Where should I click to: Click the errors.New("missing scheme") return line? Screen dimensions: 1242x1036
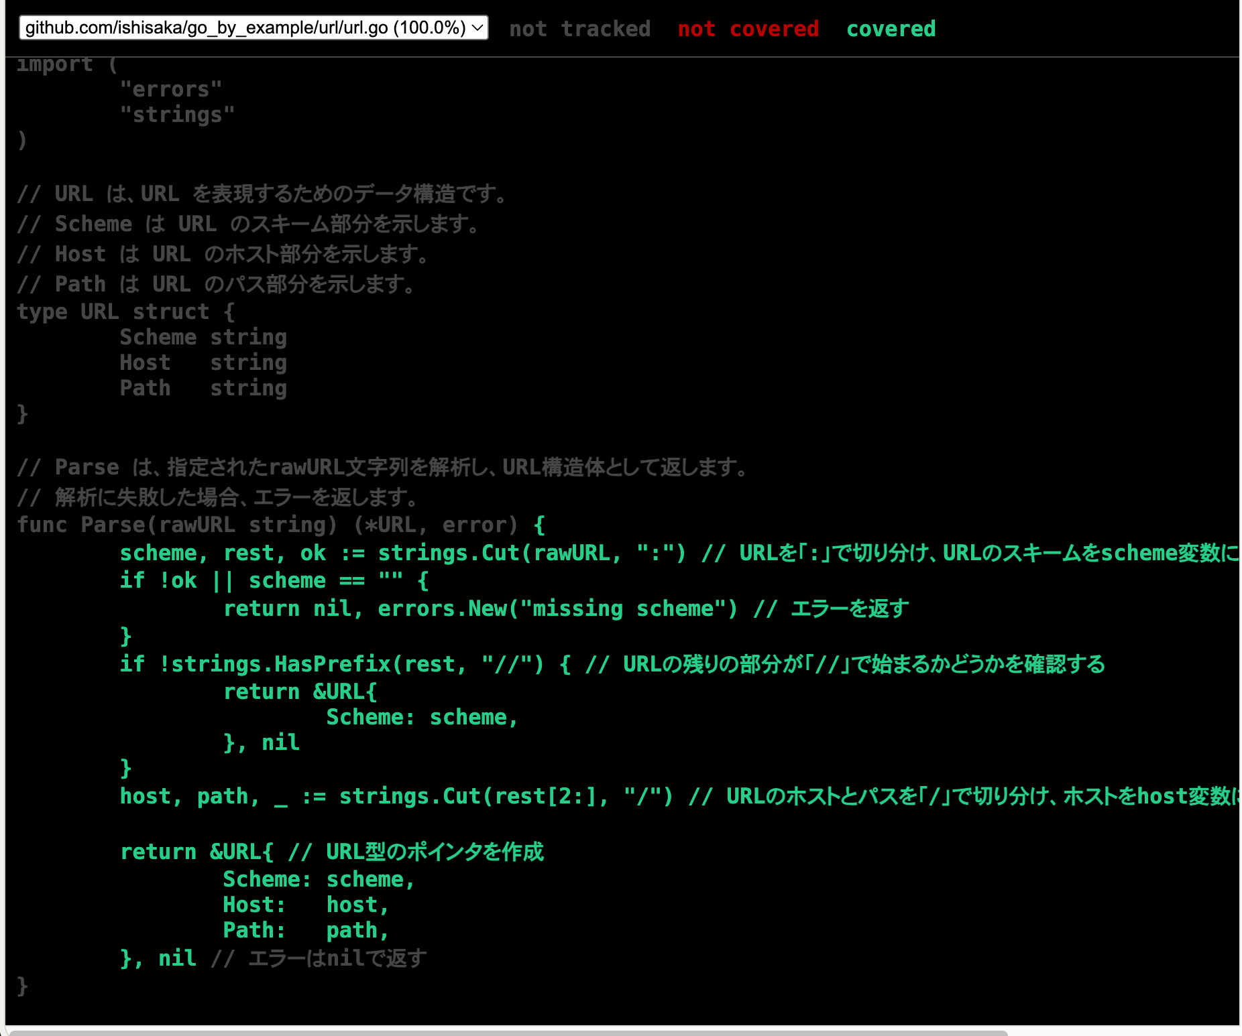[479, 608]
